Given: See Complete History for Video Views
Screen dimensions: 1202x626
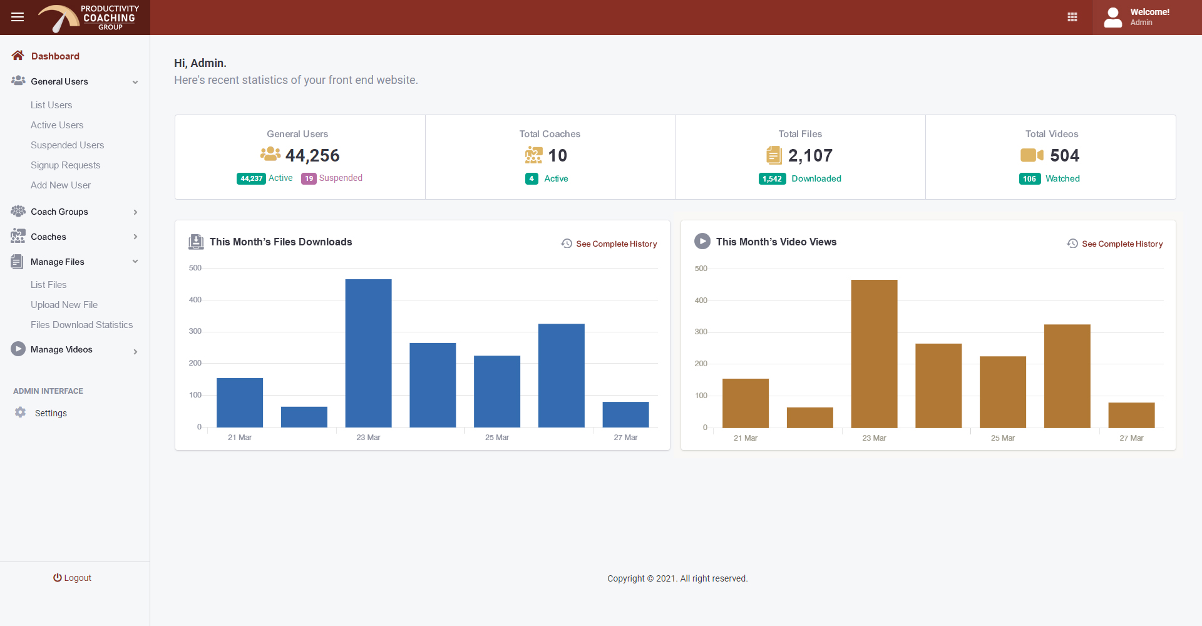Looking at the screenshot, I should pyautogui.click(x=1122, y=244).
